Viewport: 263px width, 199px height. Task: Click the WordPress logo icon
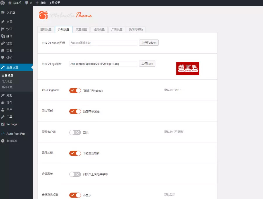pyautogui.click(x=3, y=3)
